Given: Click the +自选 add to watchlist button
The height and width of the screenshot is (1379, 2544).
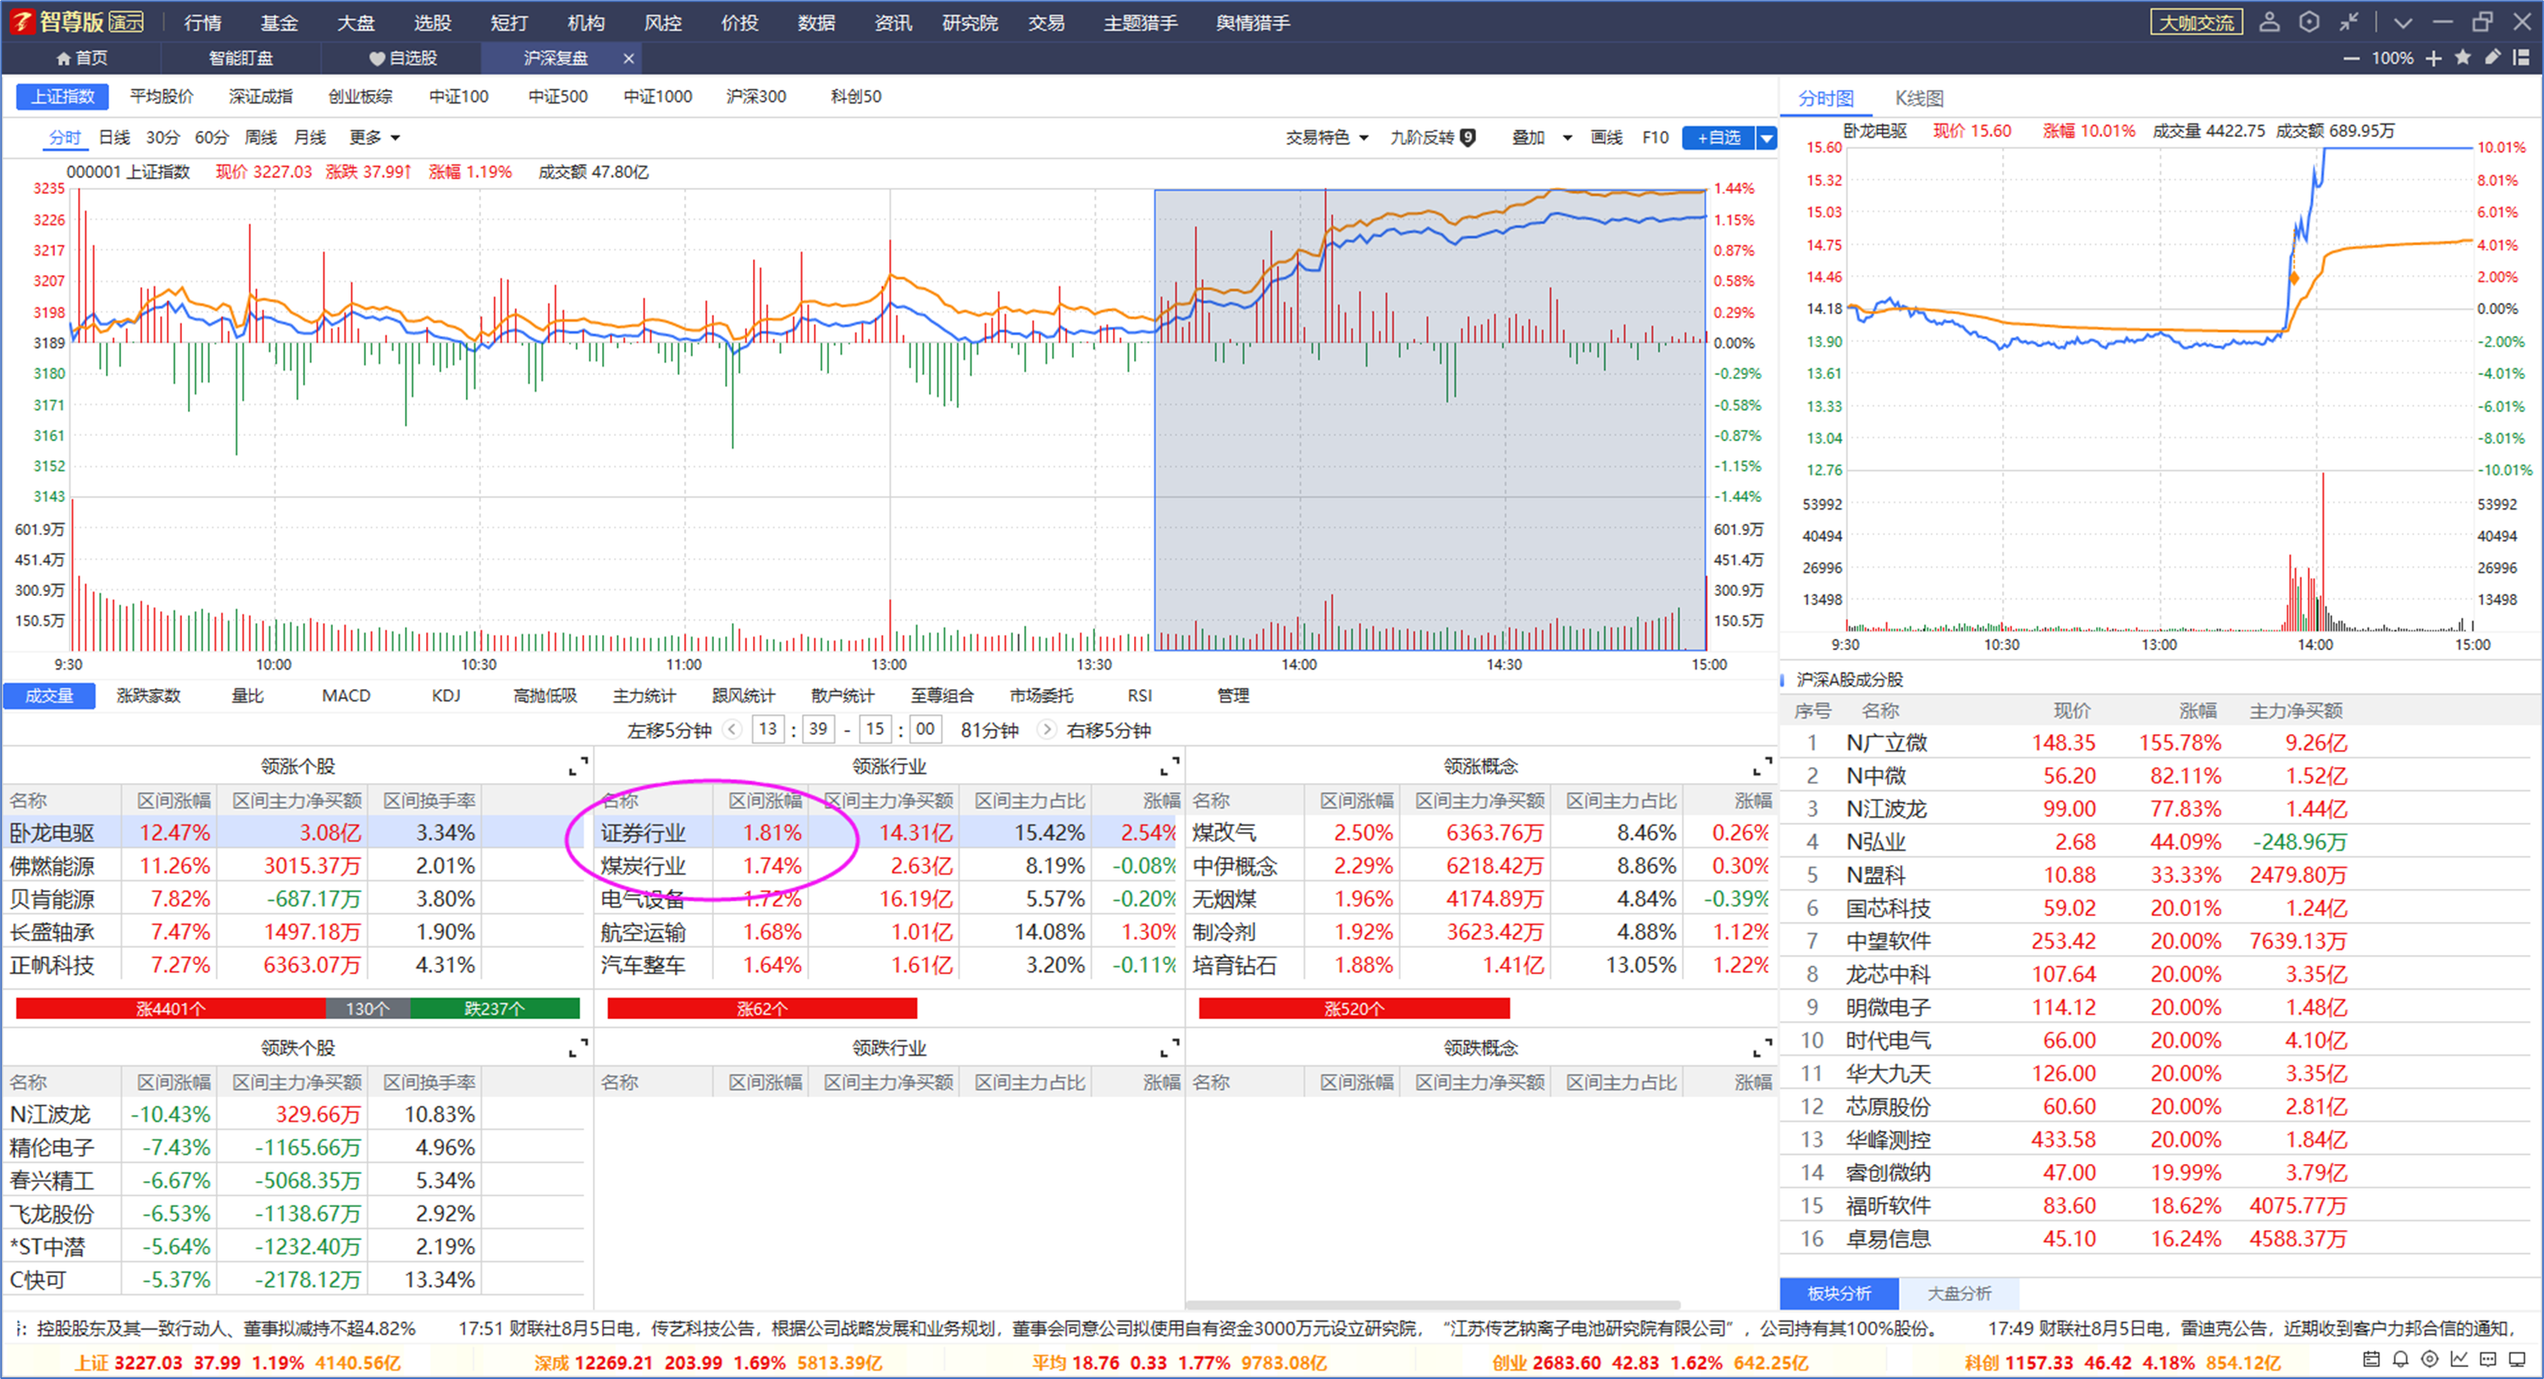Looking at the screenshot, I should tap(1718, 138).
